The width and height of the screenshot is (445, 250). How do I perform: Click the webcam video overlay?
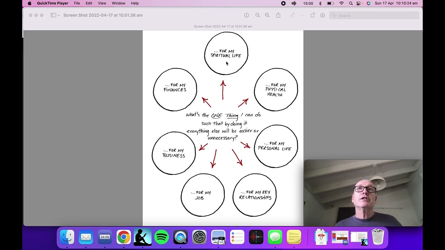click(363, 193)
